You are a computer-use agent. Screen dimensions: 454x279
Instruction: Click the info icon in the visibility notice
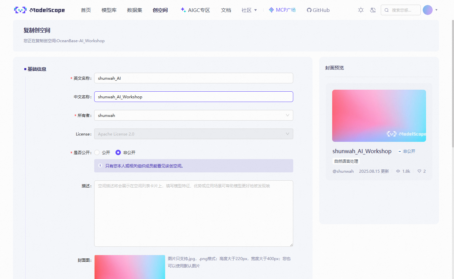[x=100, y=165]
